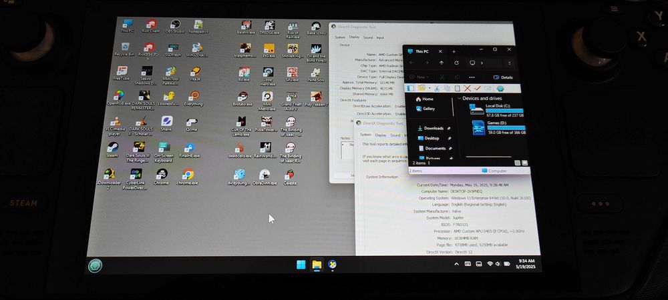
Task: Go up one folder level in Explorer
Action: pyautogui.click(x=442, y=63)
